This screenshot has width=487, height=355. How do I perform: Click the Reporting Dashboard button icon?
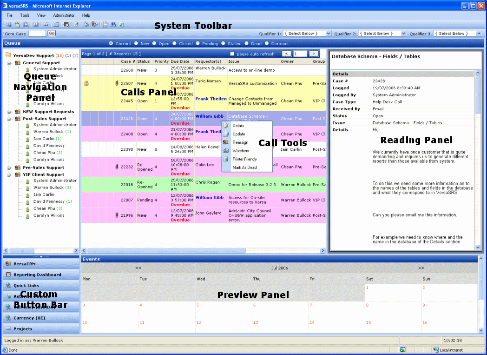pos(8,275)
